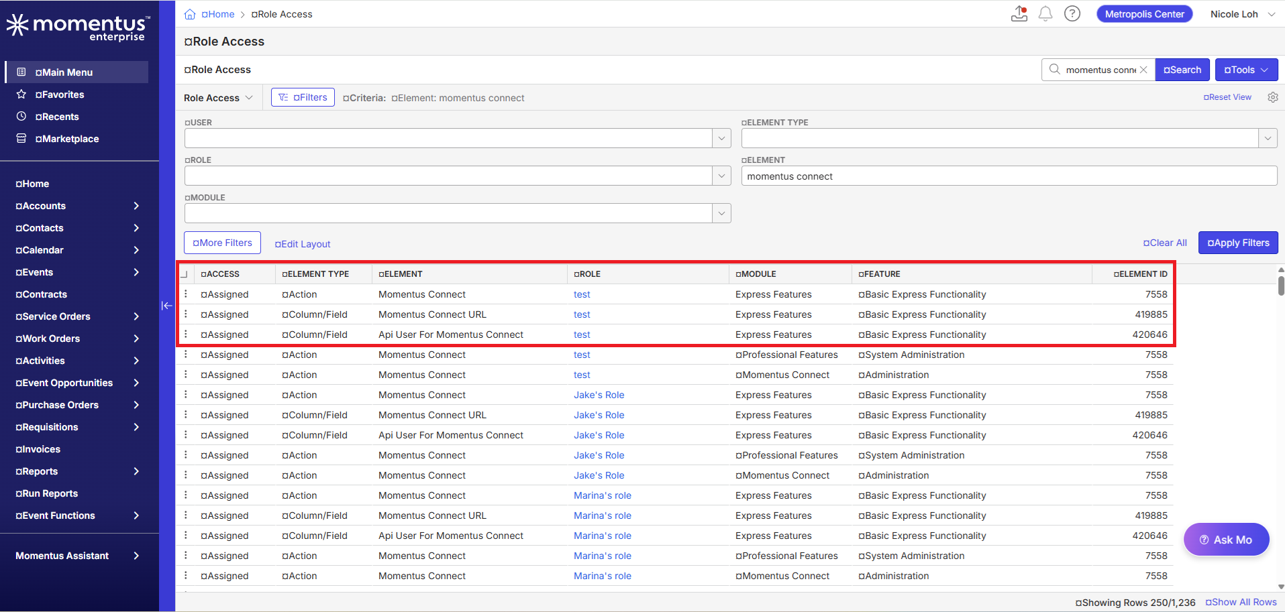
Task: Open the help question mark icon
Action: [x=1072, y=14]
